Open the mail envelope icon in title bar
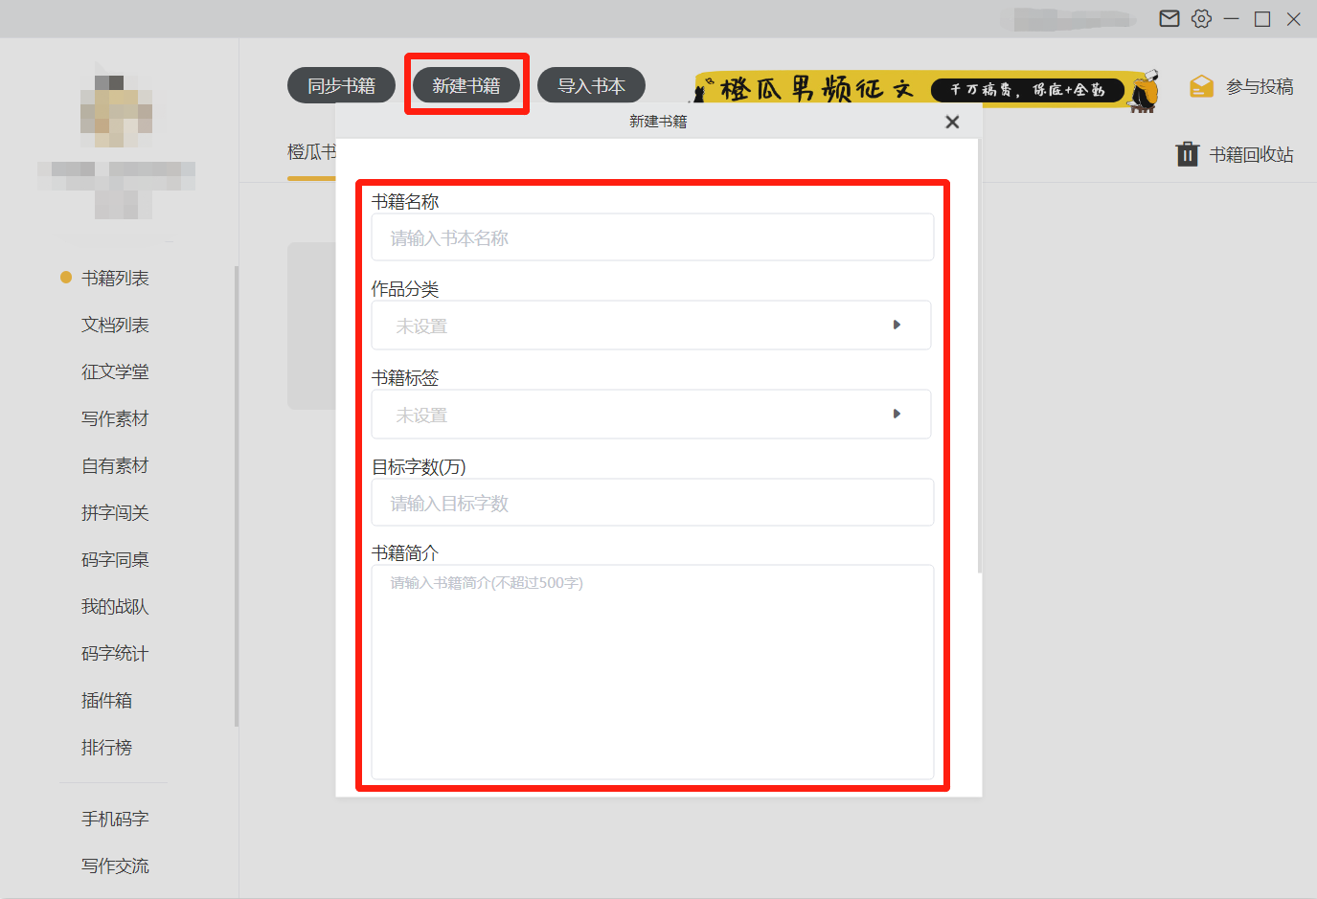Screen dimensions: 1317x899 click(x=1169, y=18)
